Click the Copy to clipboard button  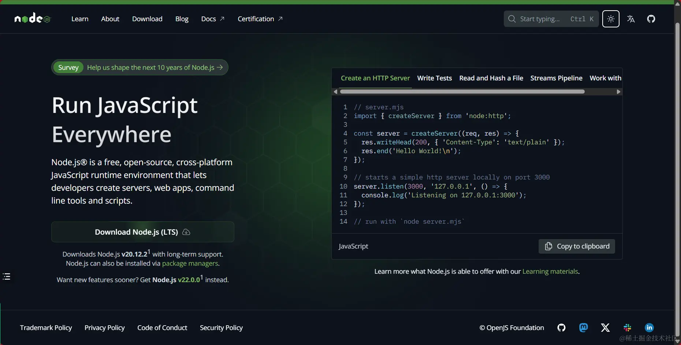(x=577, y=246)
